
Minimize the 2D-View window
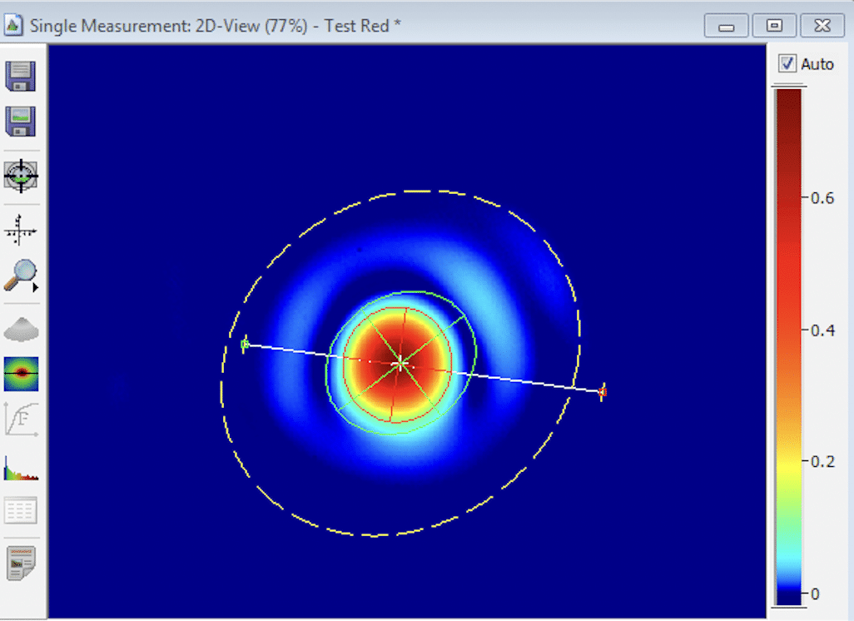click(726, 26)
